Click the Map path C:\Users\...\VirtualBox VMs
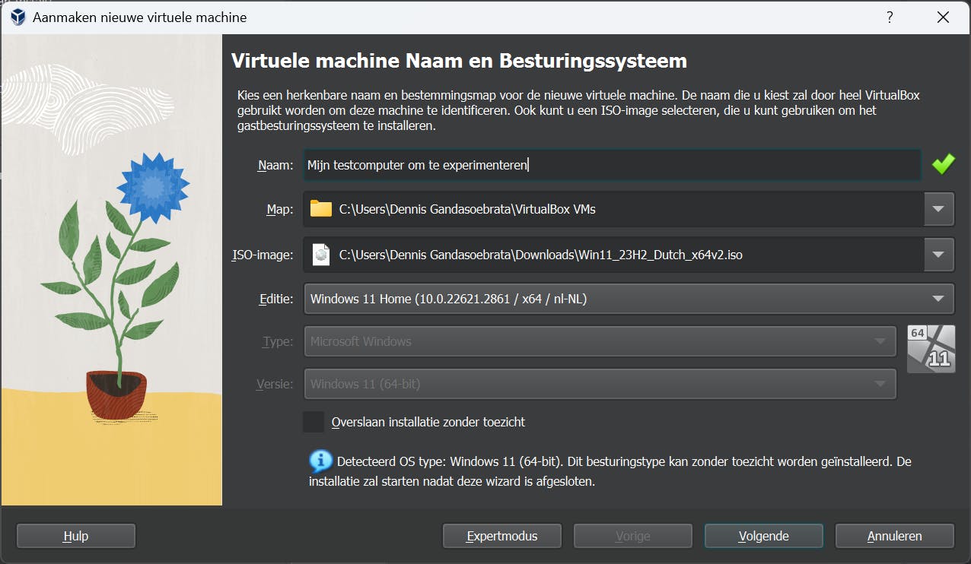 [467, 209]
